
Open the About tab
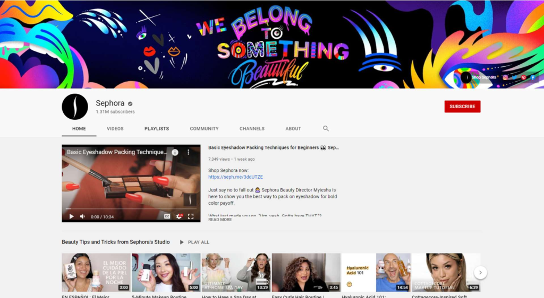point(293,129)
